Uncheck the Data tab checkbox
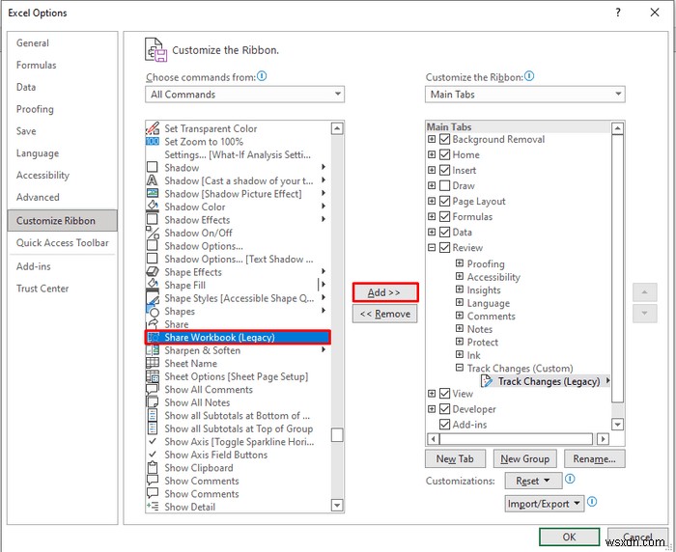This screenshot has height=552, width=676. coord(444,233)
